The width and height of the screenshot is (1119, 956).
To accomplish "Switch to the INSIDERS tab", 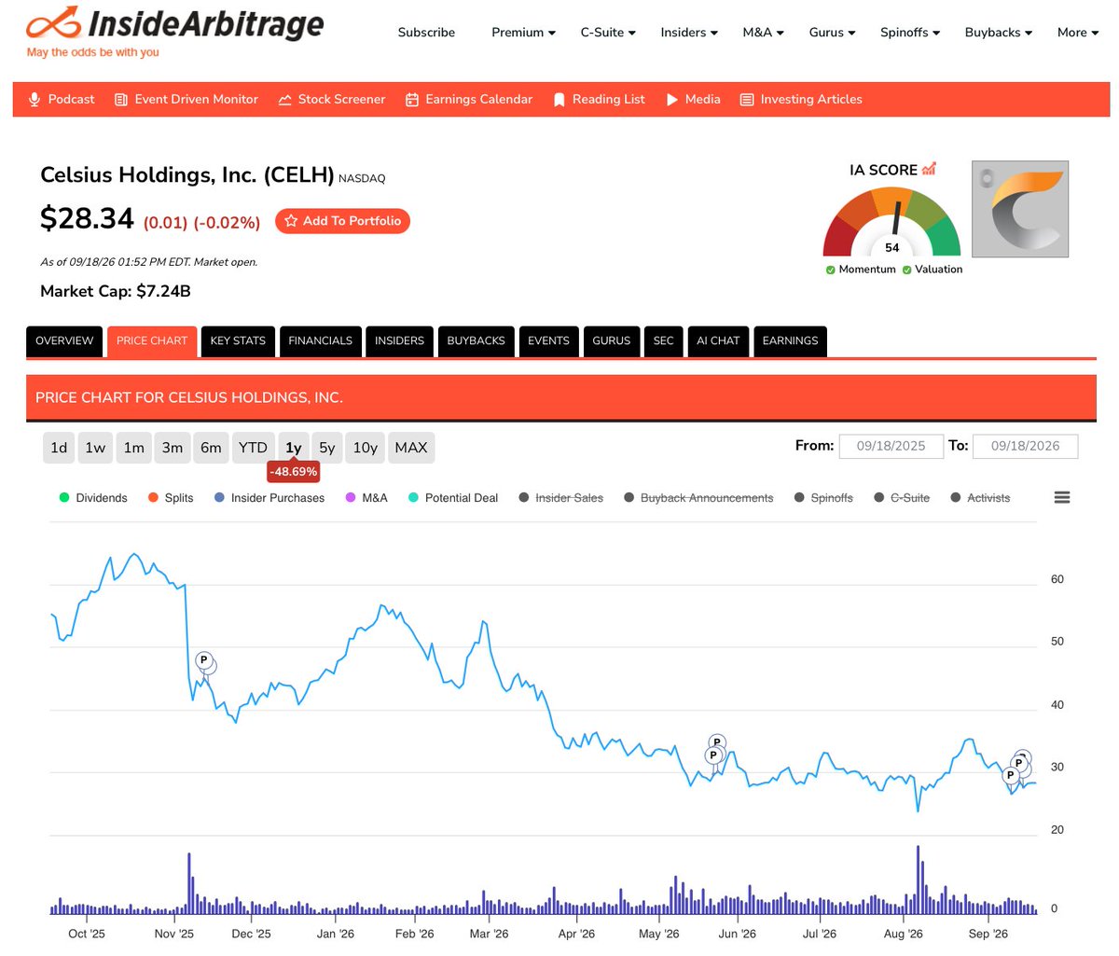I will [x=399, y=341].
